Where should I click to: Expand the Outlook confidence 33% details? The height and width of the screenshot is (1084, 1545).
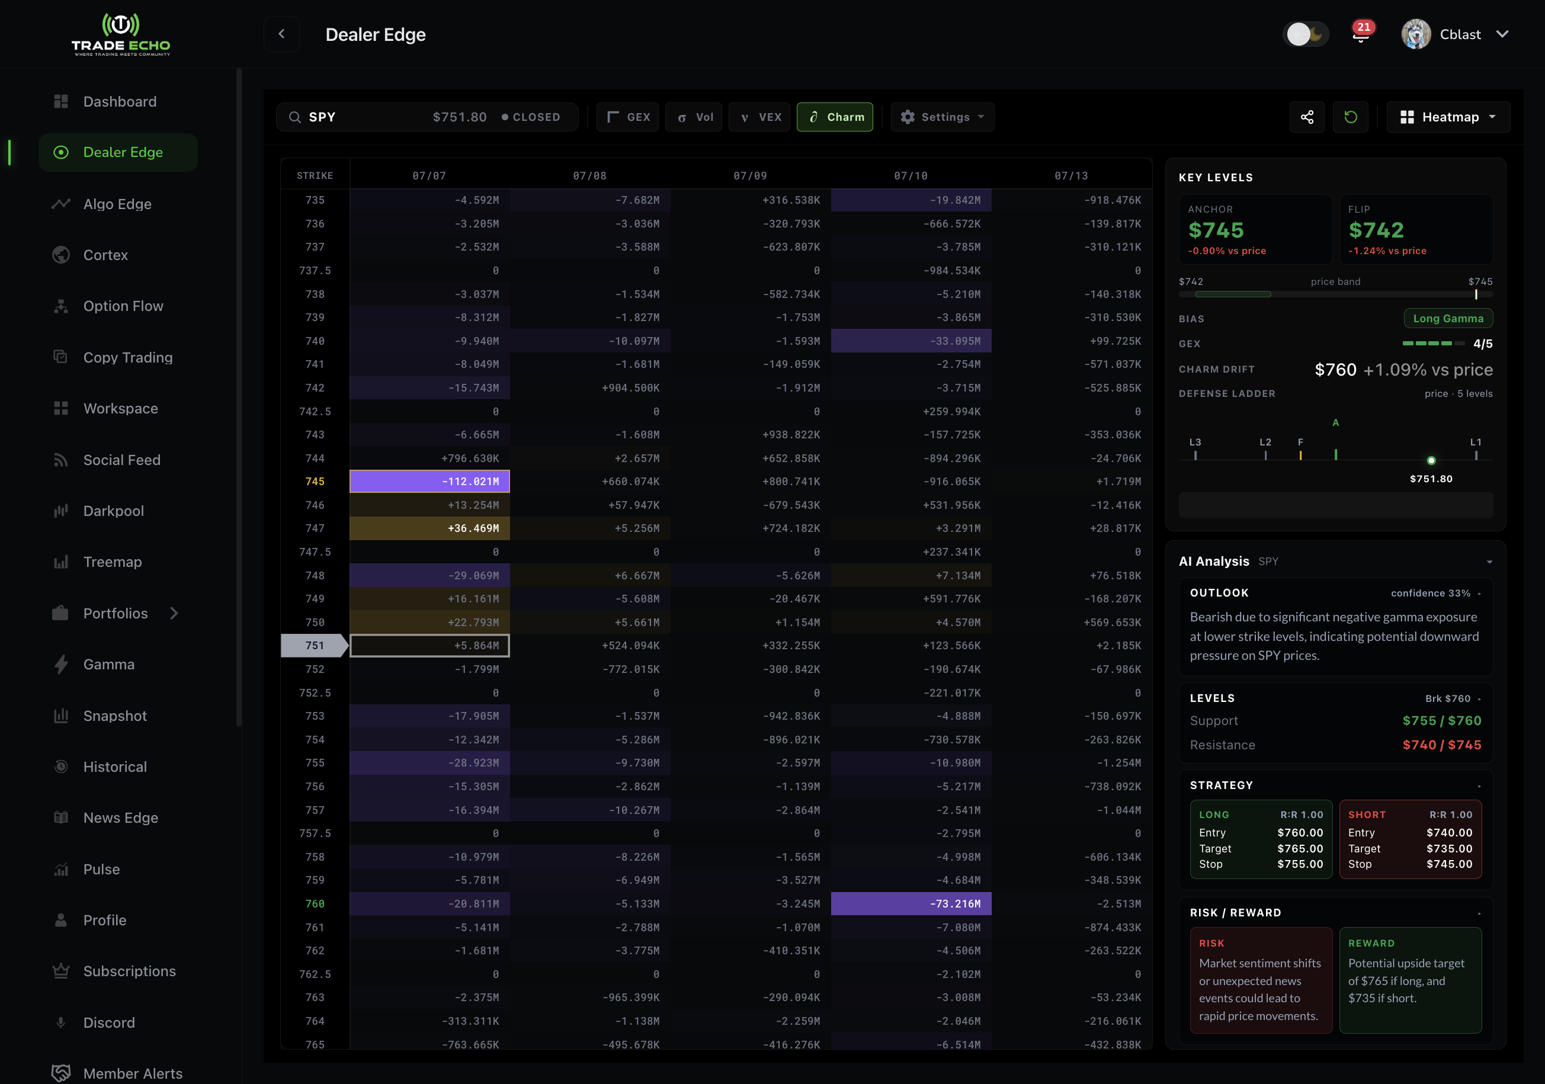pos(1479,594)
